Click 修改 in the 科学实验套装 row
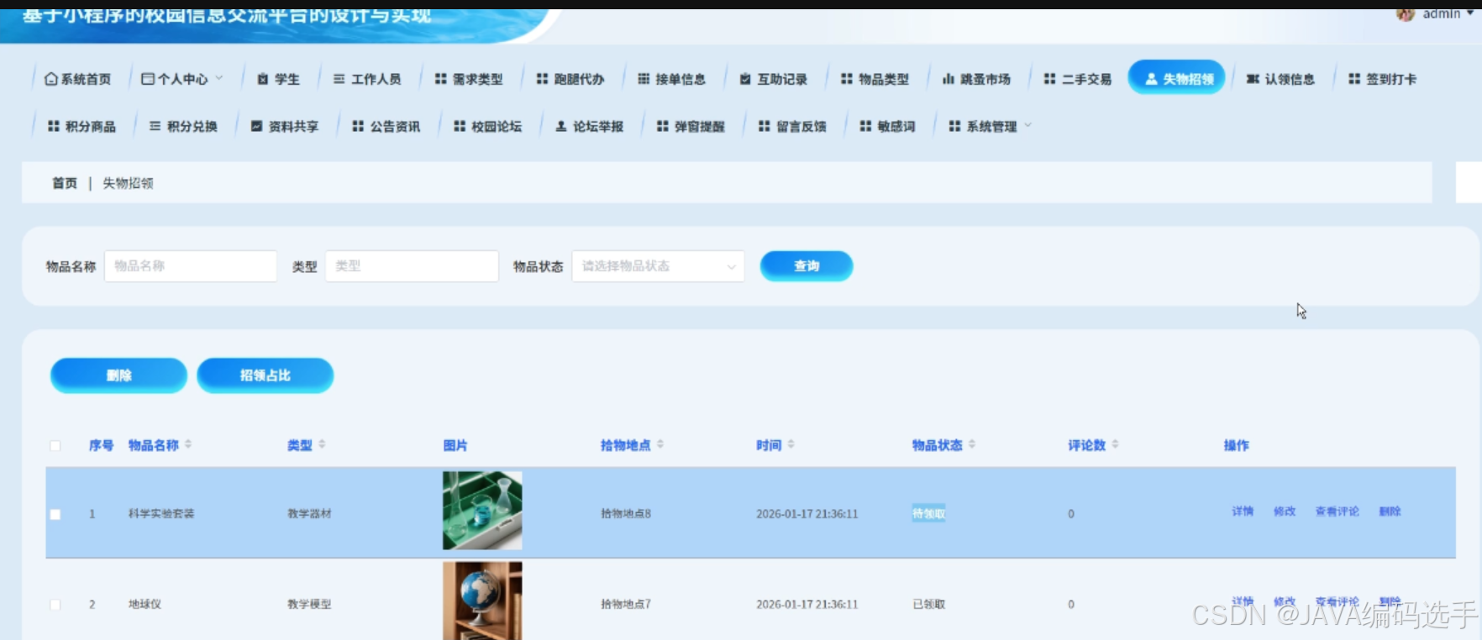1482x640 pixels. [1285, 511]
